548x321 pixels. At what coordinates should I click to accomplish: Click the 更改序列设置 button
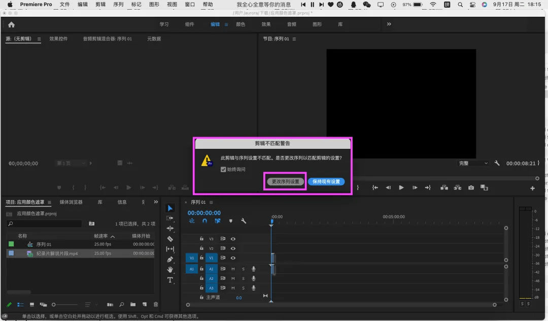pos(286,181)
